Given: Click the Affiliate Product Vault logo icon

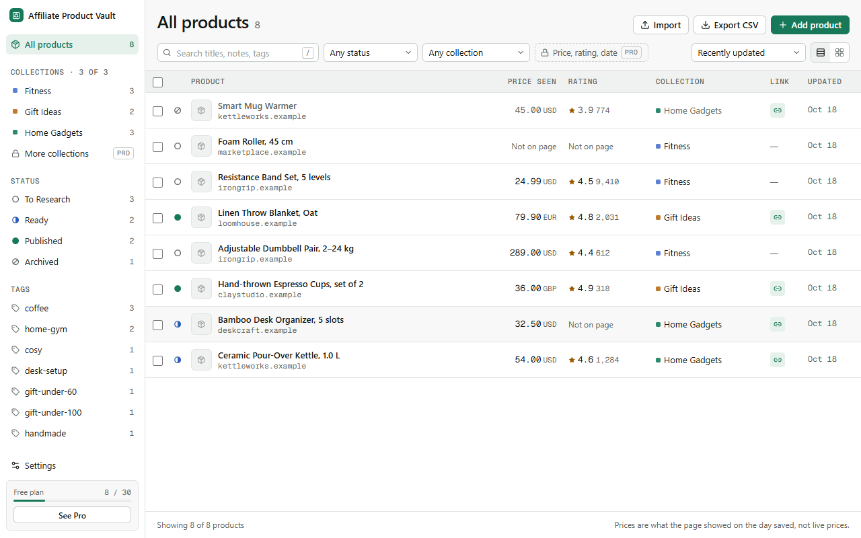Looking at the screenshot, I should (16, 15).
